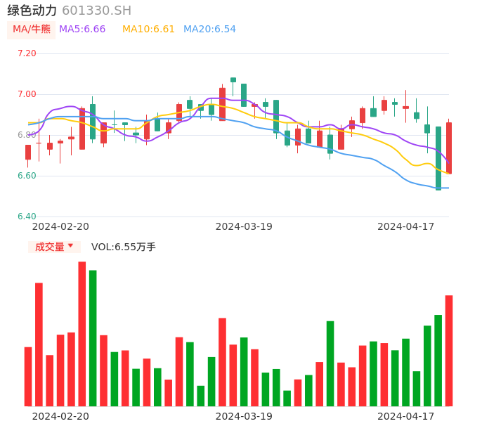
Task: Open the 成交量 indicator dropdown
Action: pyautogui.click(x=50, y=247)
